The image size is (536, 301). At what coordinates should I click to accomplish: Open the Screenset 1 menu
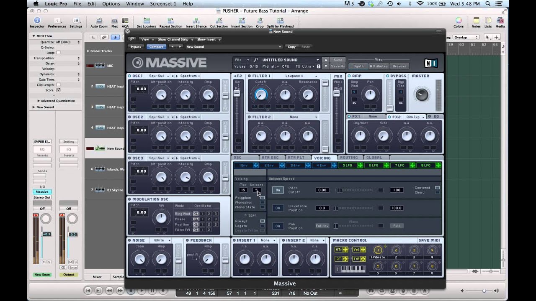[x=163, y=4]
